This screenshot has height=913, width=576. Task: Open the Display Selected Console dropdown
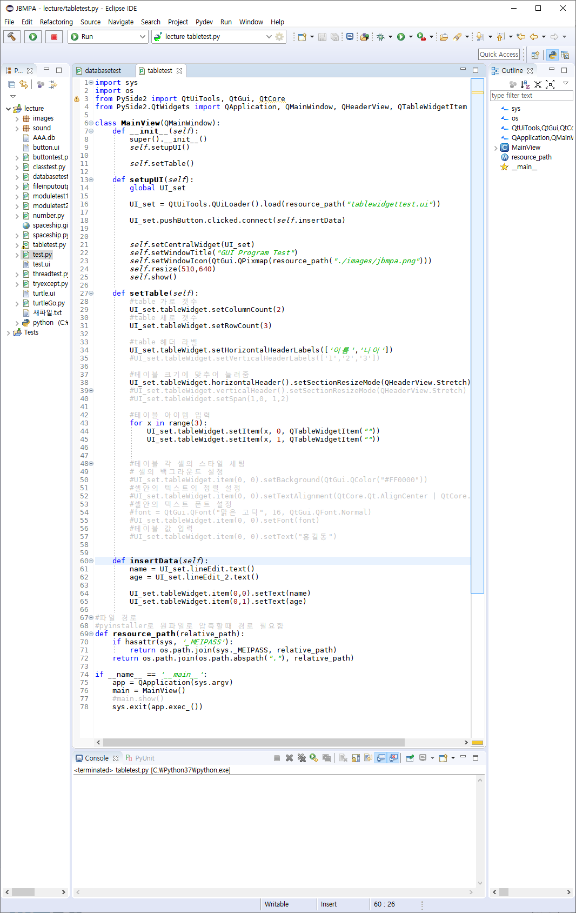(432, 758)
